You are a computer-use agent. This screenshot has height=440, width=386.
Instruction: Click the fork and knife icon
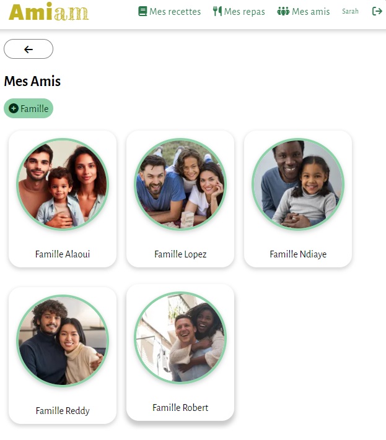click(217, 11)
